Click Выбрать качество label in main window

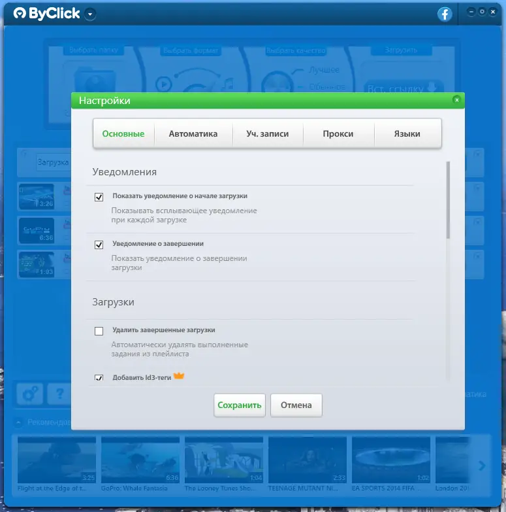[296, 50]
